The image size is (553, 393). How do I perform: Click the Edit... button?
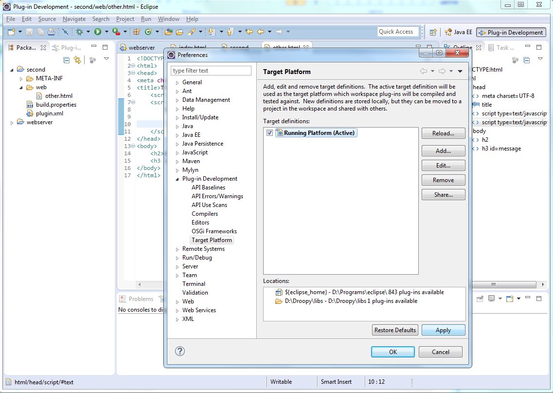coord(443,165)
